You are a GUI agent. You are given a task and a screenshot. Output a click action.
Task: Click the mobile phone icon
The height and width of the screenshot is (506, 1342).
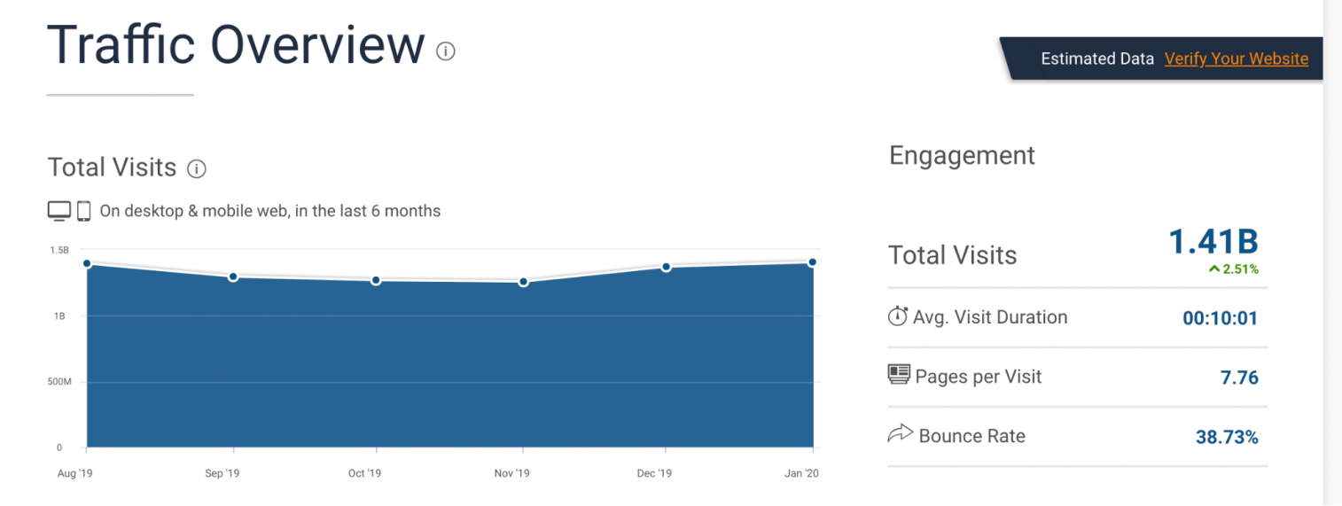coord(84,211)
